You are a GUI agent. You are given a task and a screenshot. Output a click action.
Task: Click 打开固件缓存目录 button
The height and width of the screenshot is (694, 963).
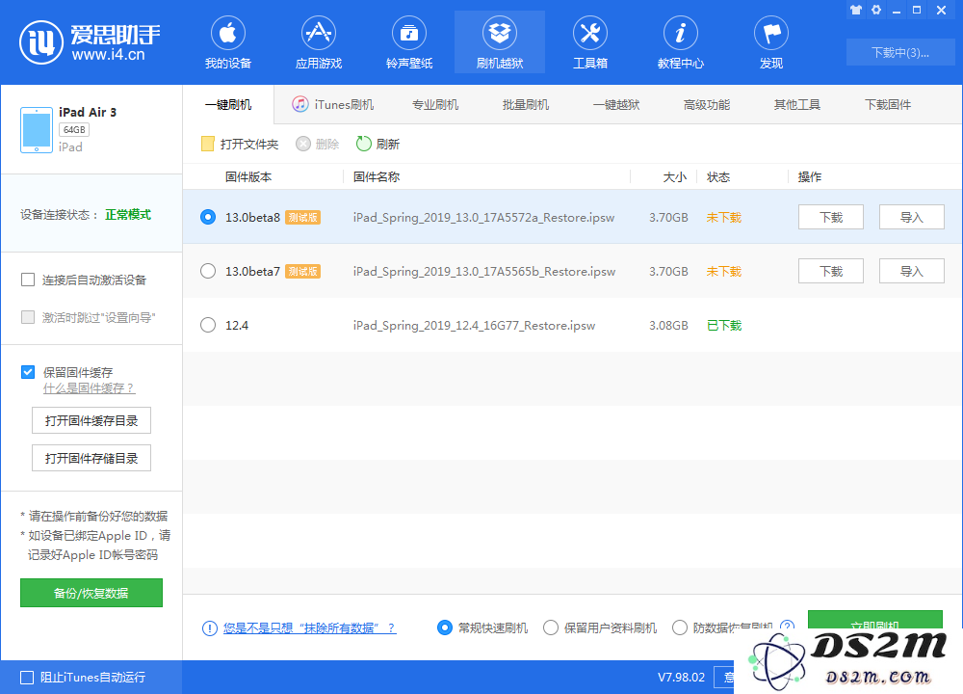[91, 420]
